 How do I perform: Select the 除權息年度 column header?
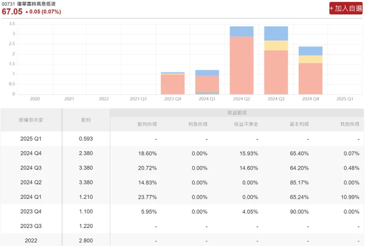[31, 120]
